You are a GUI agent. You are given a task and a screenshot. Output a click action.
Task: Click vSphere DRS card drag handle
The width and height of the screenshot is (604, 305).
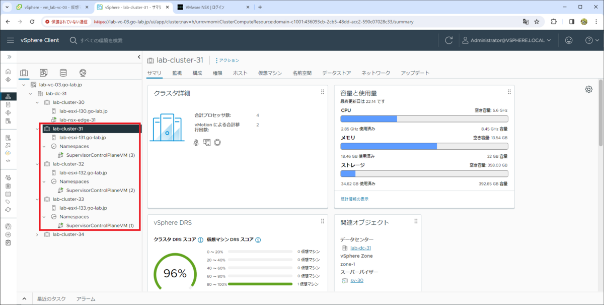(x=323, y=221)
